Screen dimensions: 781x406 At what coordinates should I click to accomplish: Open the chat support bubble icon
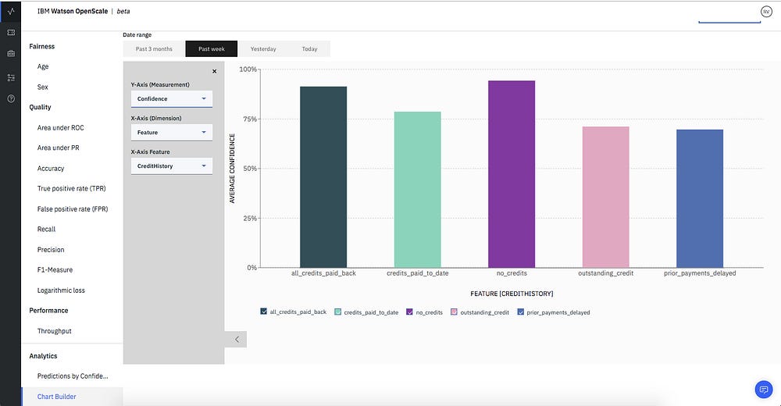(764, 389)
